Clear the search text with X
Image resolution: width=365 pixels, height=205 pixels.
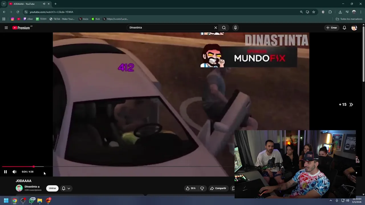coord(216,28)
